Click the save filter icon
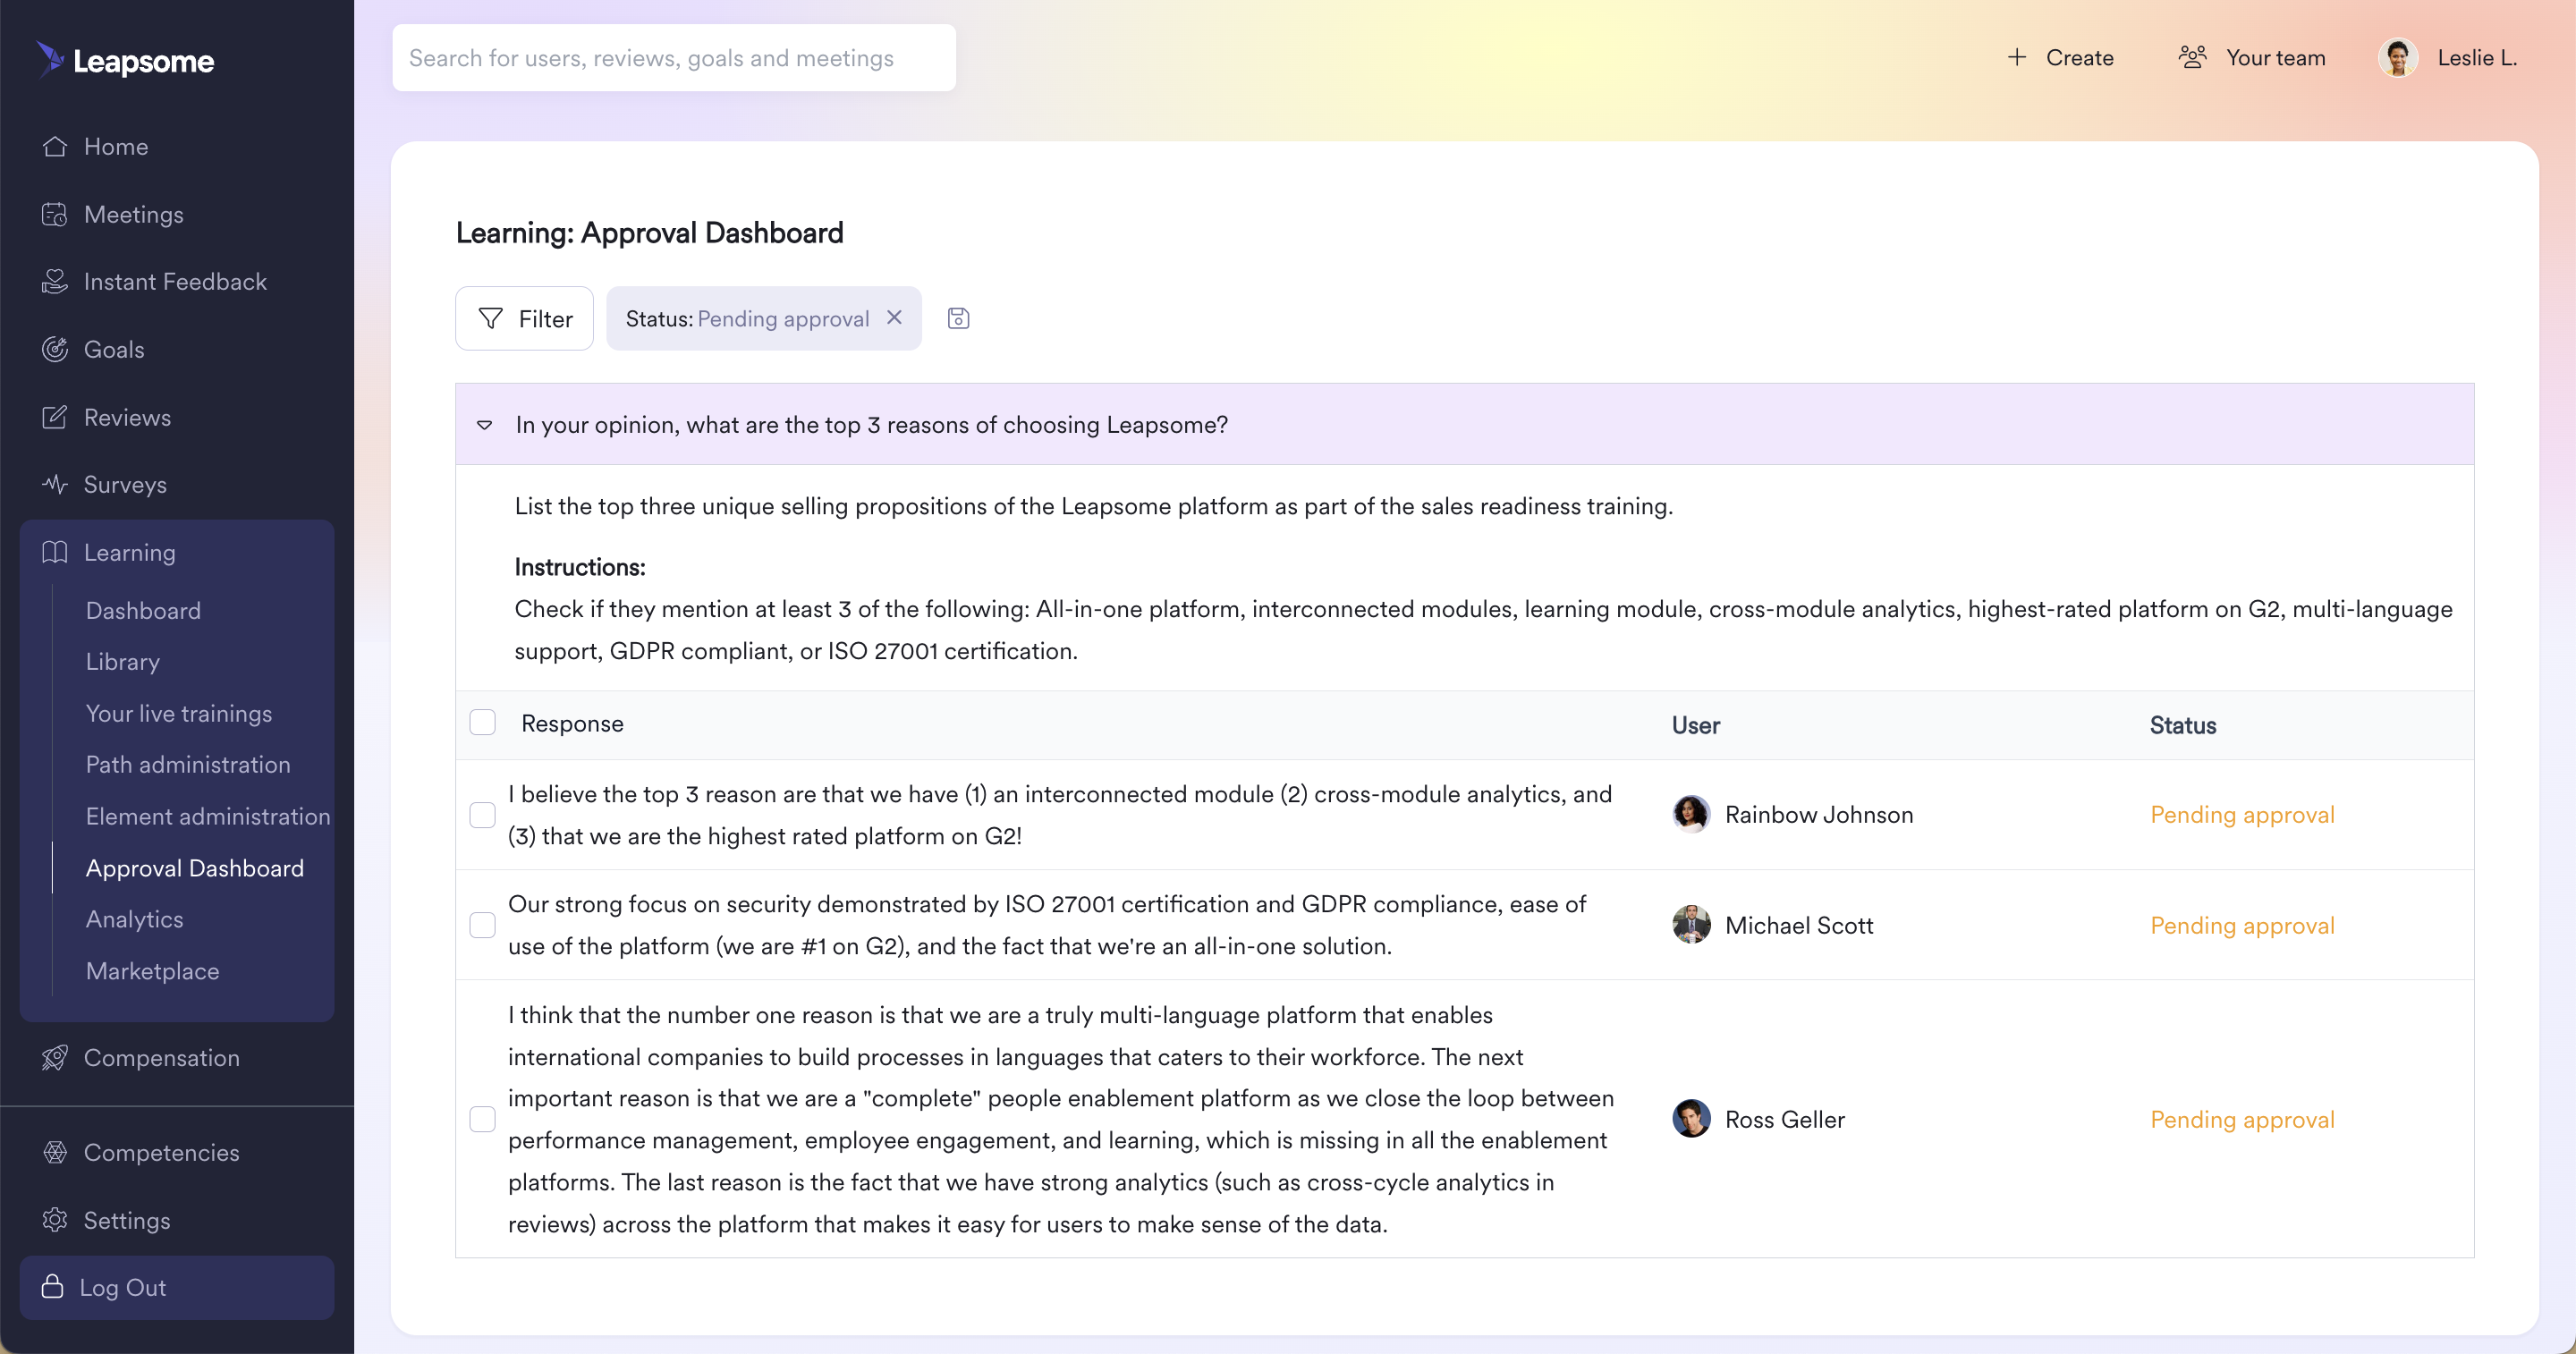The image size is (2576, 1354). click(x=958, y=318)
